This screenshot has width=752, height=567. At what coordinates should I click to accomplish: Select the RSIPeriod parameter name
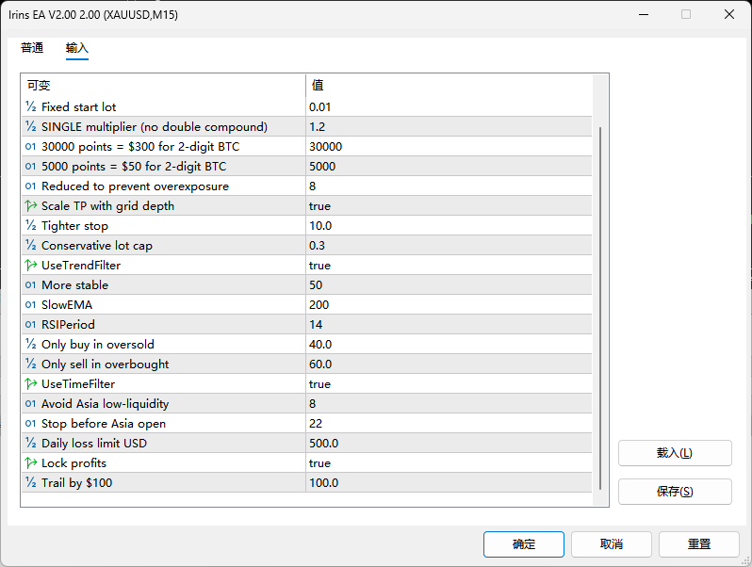[68, 325]
